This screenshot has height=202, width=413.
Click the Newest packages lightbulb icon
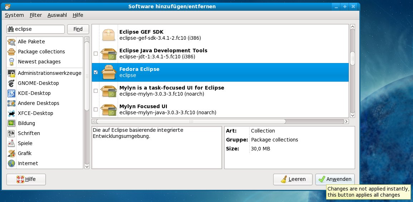(11, 62)
